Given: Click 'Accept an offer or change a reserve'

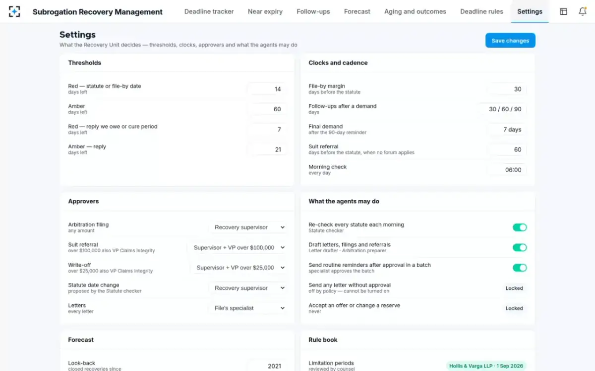Looking at the screenshot, I should coord(354,305).
